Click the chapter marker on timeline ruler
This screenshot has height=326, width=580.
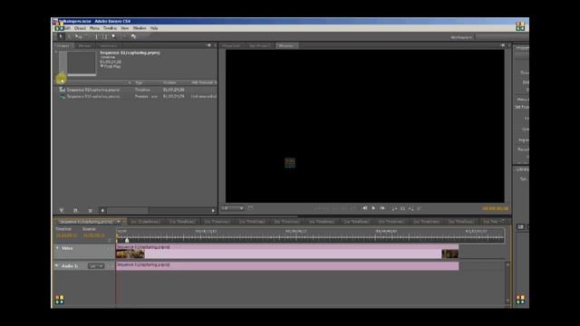tap(127, 240)
